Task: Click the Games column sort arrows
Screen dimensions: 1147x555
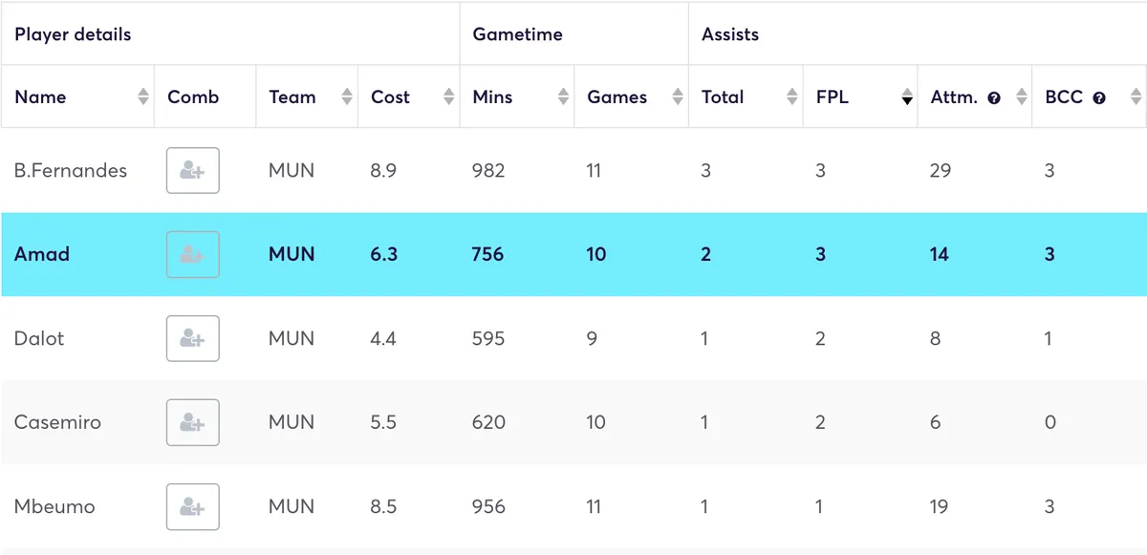Action: [679, 96]
